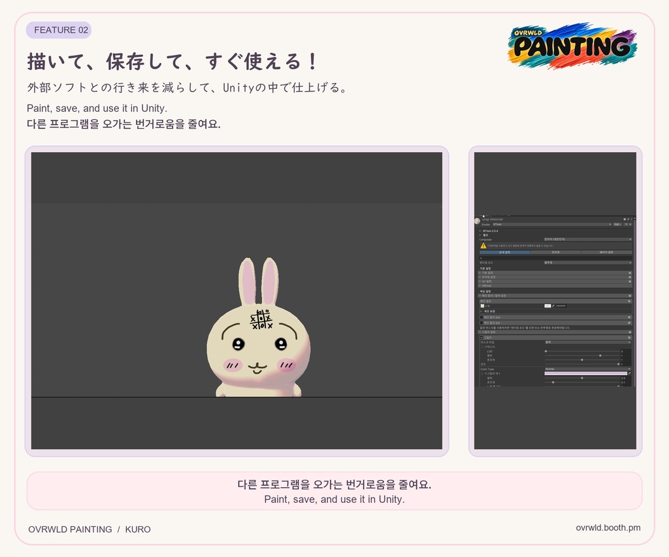Open the Language dropdown set to 한국어
669x557 pixels.
pos(588,239)
